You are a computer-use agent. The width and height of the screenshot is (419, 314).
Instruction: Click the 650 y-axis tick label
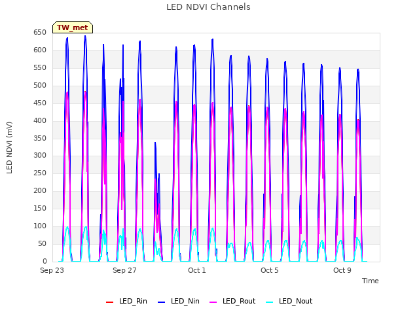click(40, 33)
